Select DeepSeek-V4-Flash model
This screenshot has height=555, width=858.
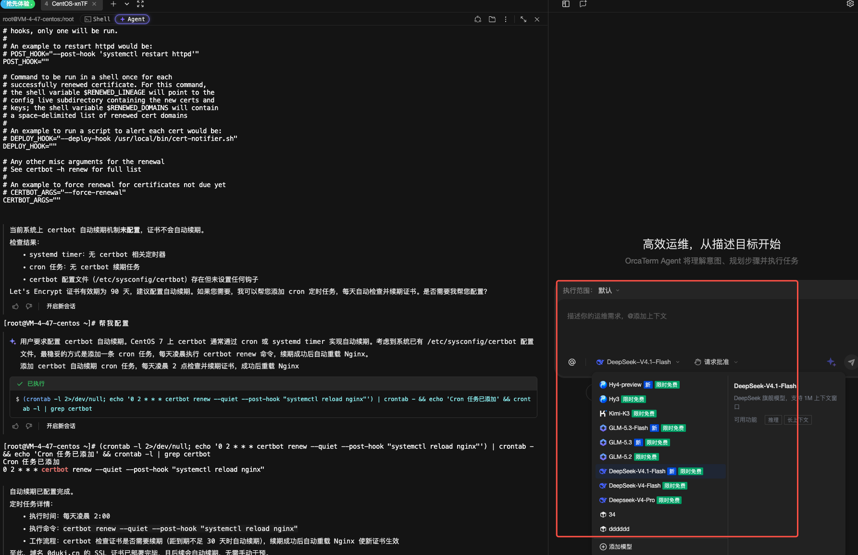[x=660, y=486]
